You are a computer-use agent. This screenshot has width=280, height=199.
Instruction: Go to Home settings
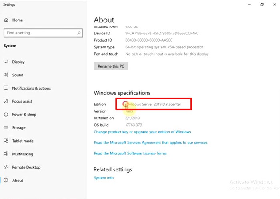pos(18,20)
